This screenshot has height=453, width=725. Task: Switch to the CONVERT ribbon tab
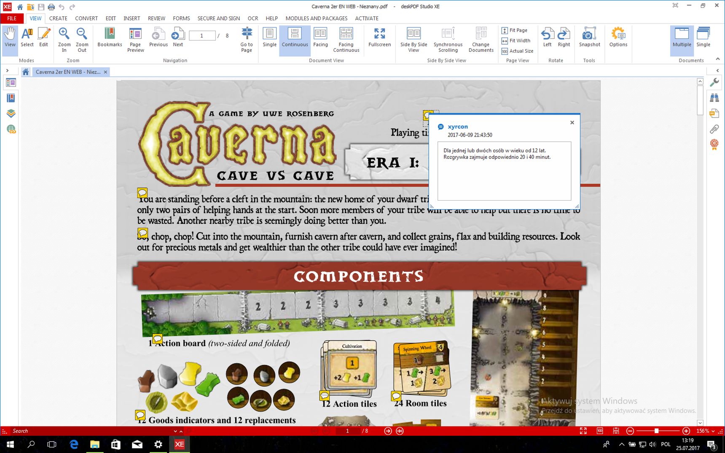(86, 18)
